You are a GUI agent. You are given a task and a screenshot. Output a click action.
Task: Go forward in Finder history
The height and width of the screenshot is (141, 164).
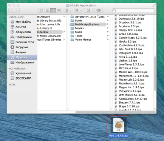tap(17, 11)
